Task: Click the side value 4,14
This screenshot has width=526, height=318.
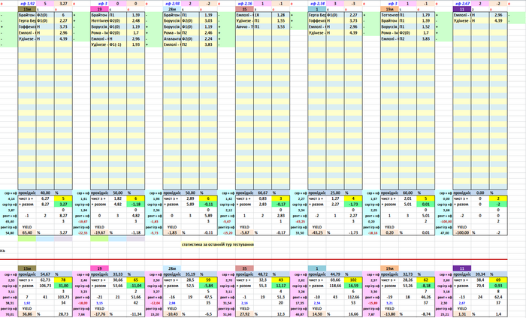Action: (9, 198)
